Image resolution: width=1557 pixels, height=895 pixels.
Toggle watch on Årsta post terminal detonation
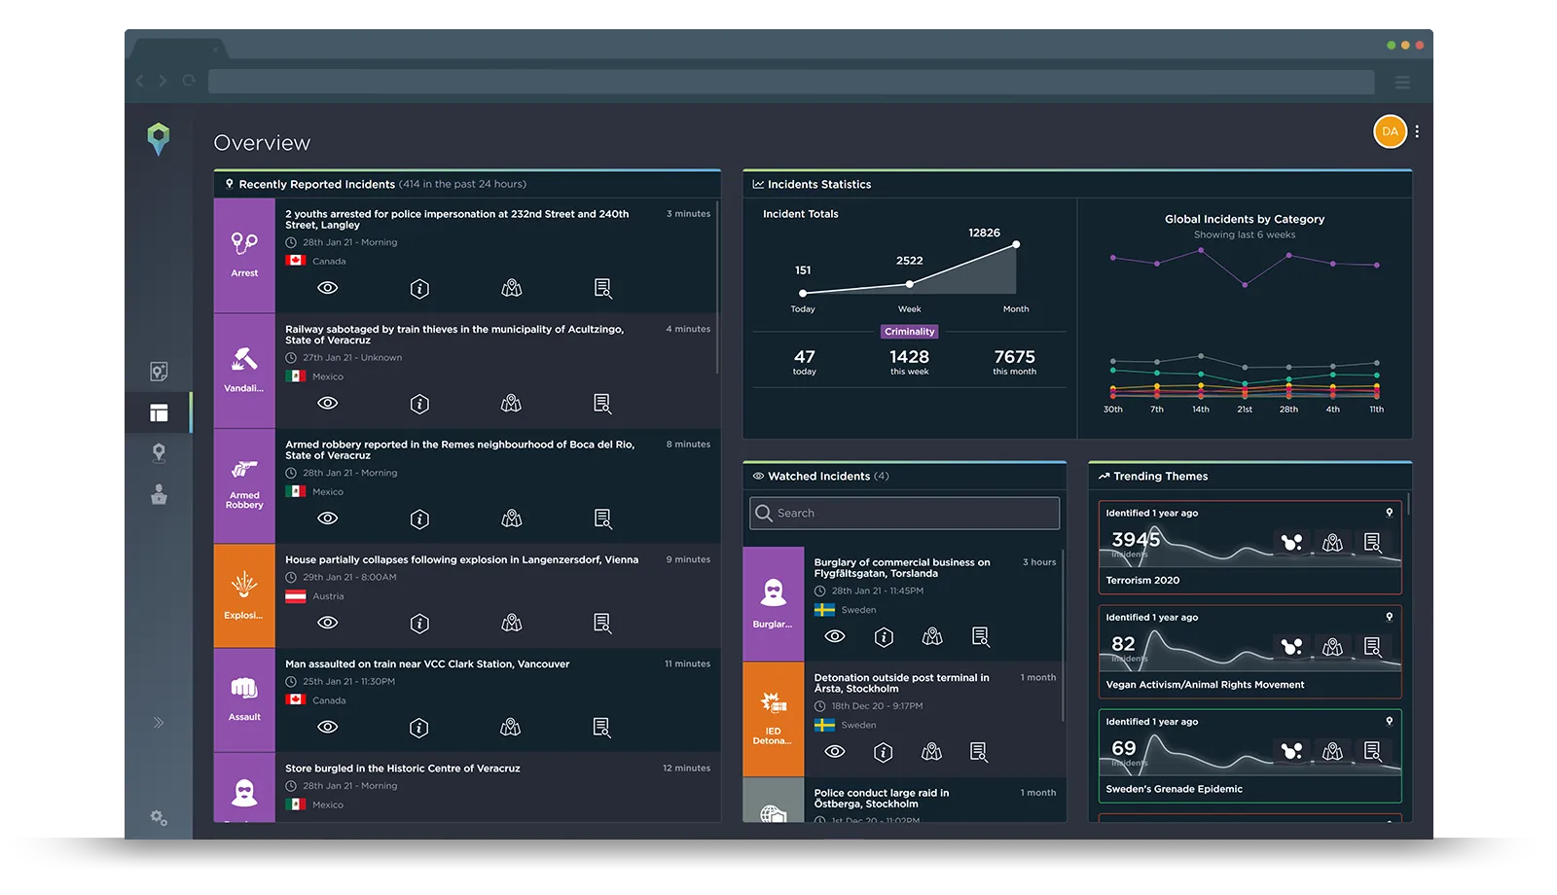(835, 751)
